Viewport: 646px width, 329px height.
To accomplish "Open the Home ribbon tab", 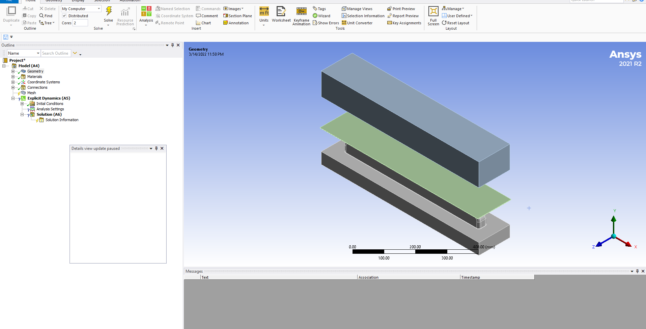I will pos(31,1).
